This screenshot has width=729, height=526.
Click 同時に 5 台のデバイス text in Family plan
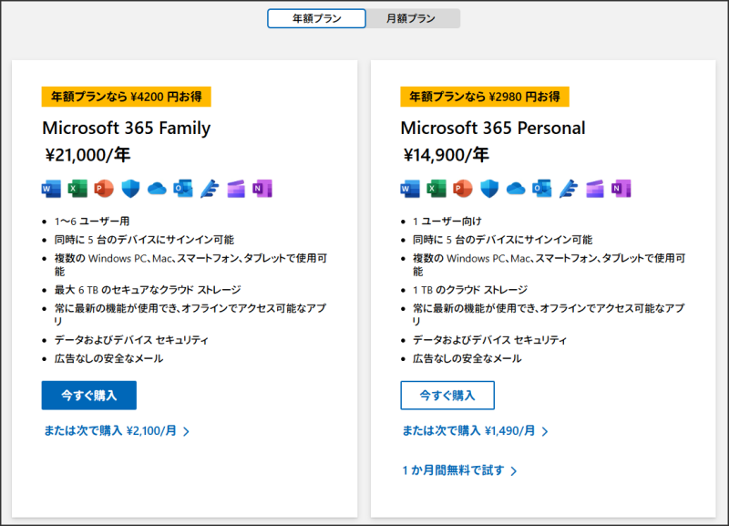coord(144,240)
